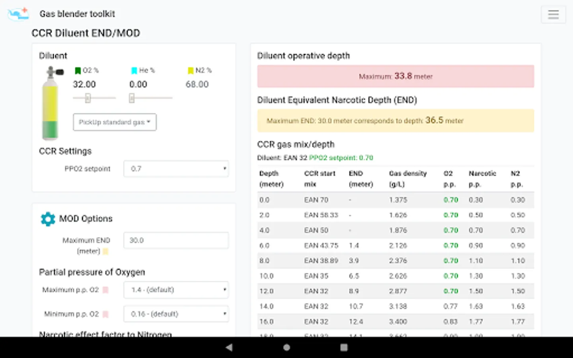573x358 pixels.
Task: Click the cyan He % color marker
Action: 134,71
